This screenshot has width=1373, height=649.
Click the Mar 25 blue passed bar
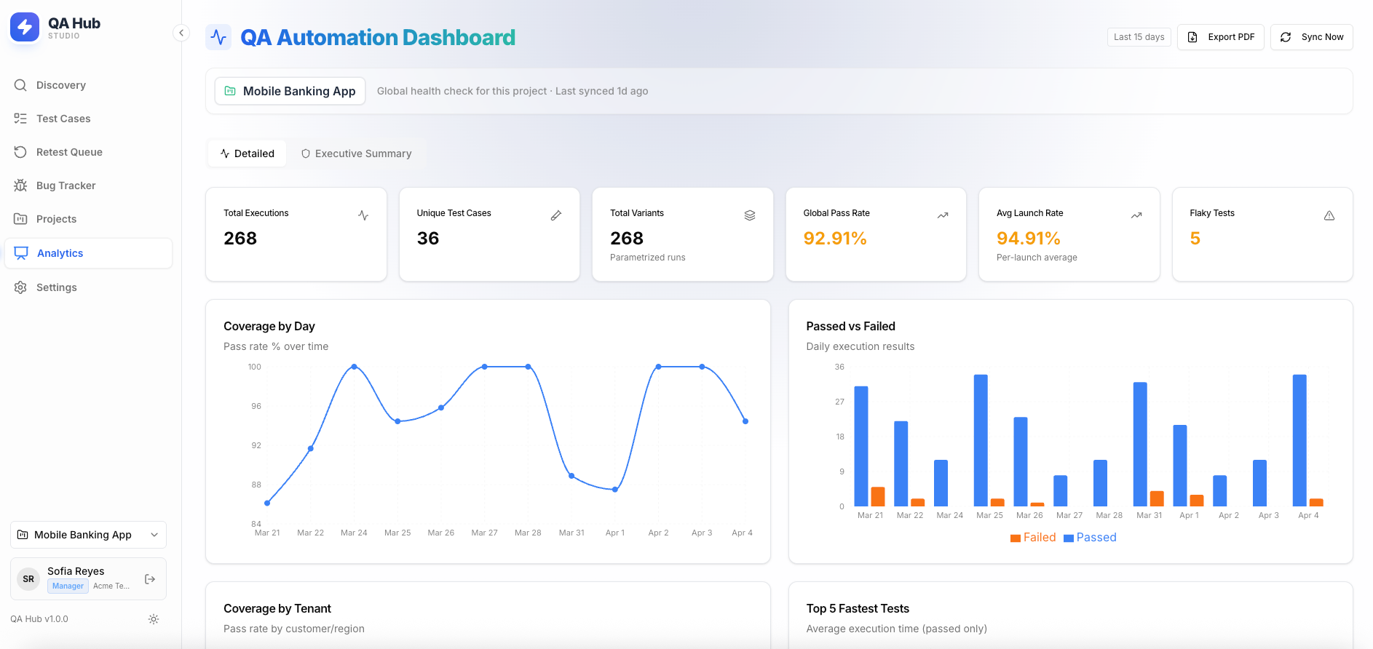pos(981,440)
